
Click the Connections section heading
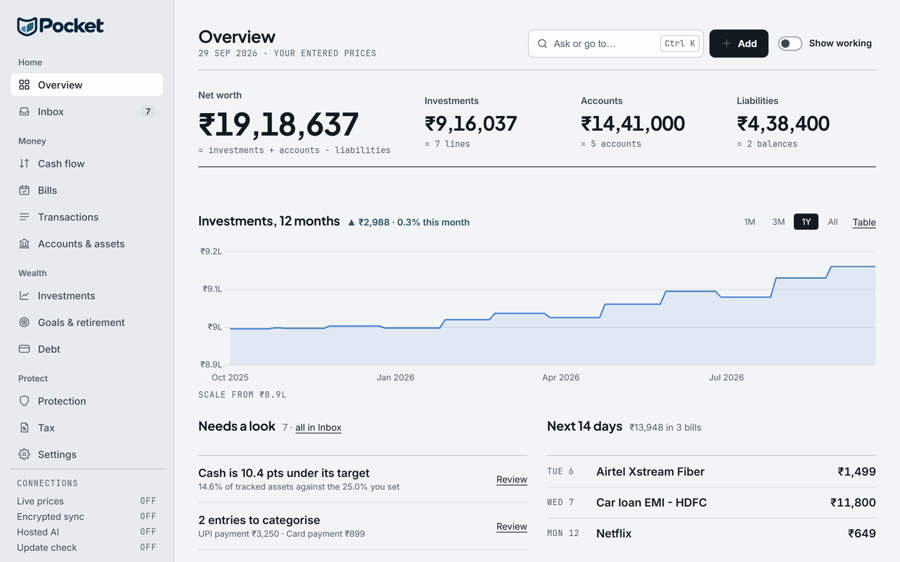click(x=47, y=483)
